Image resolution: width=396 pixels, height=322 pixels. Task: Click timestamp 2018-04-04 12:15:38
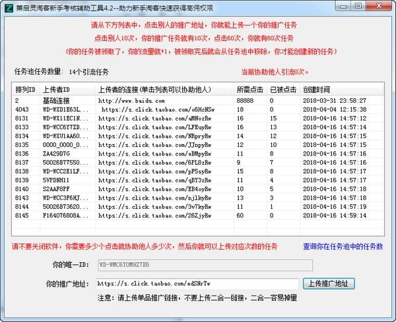[x=335, y=109]
